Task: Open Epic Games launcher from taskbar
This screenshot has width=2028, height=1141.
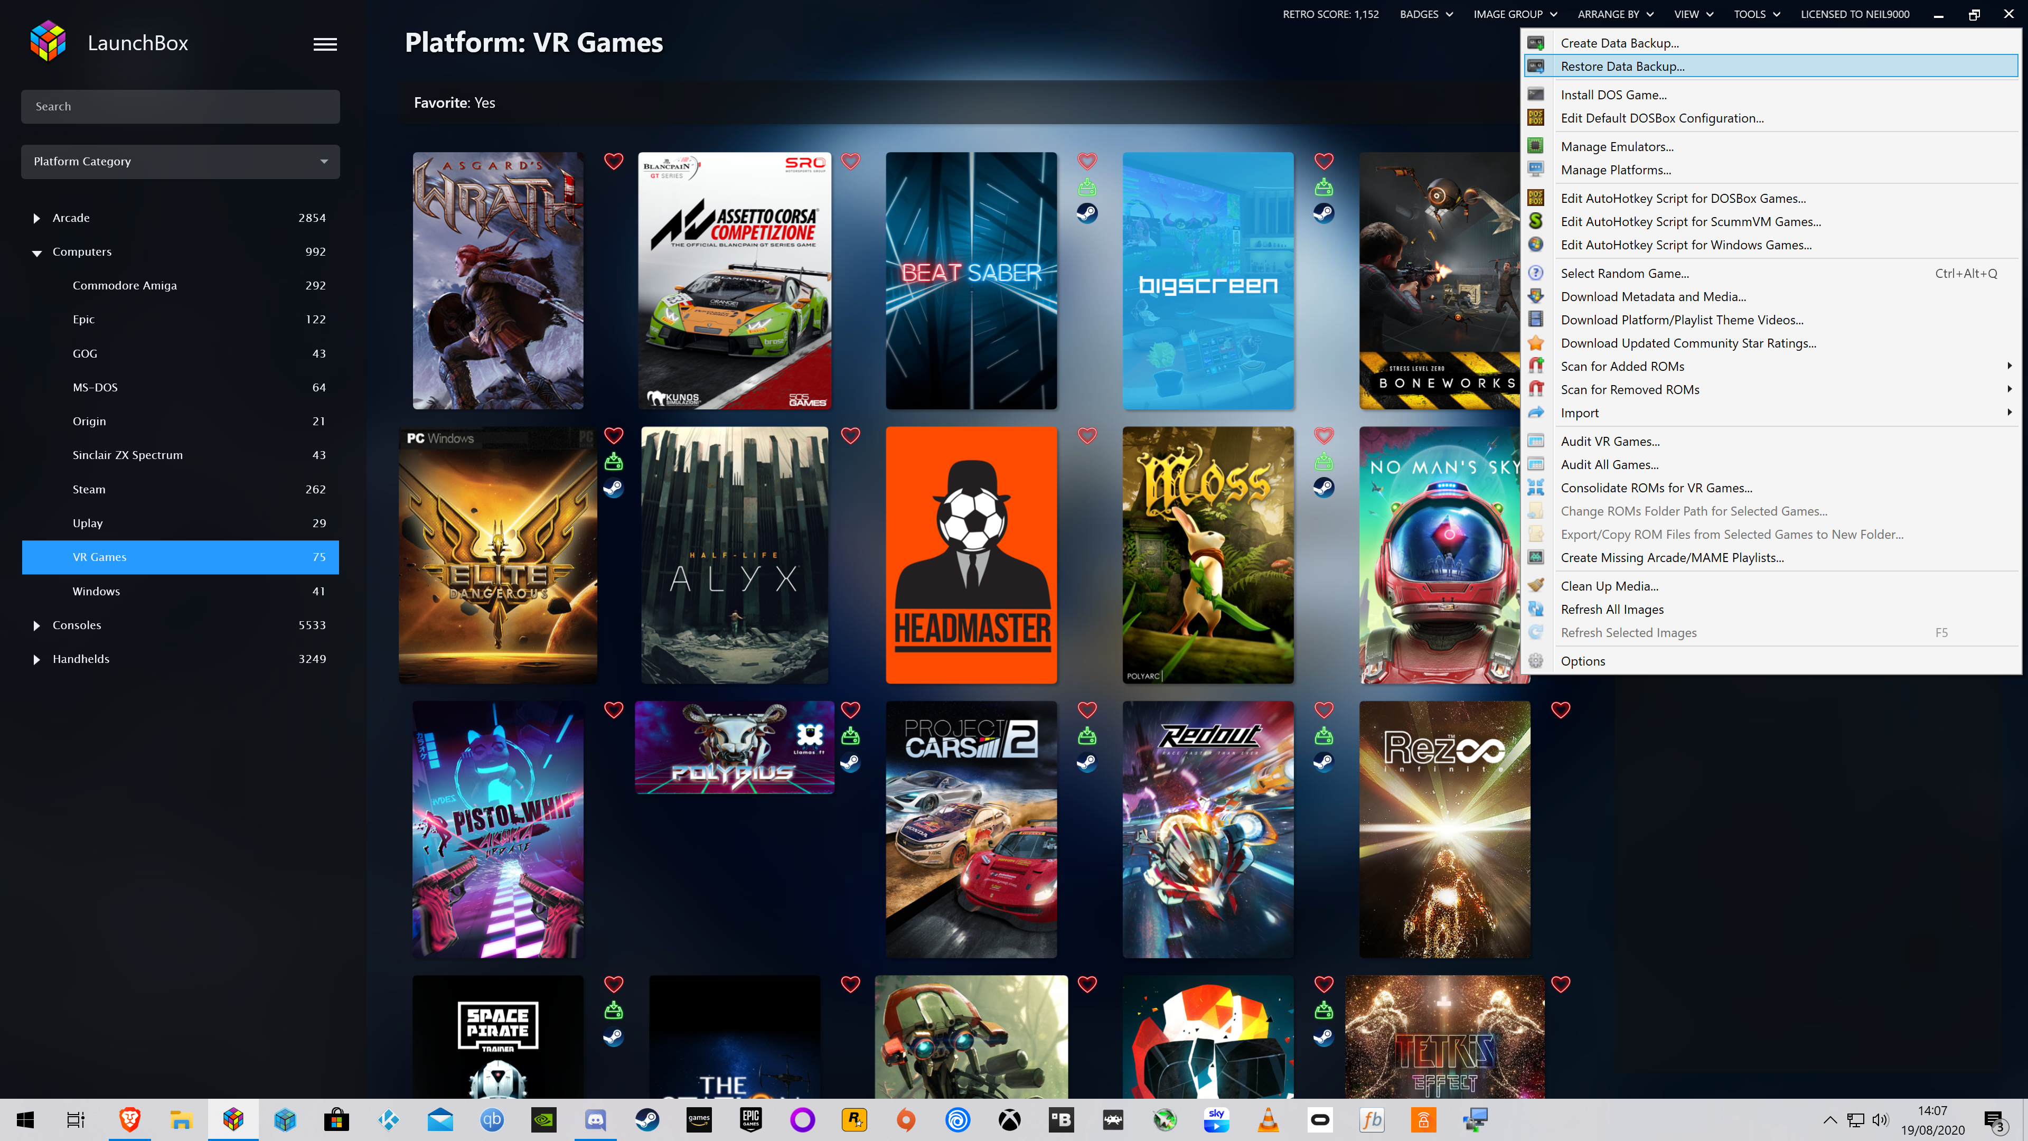Action: pos(750,1119)
